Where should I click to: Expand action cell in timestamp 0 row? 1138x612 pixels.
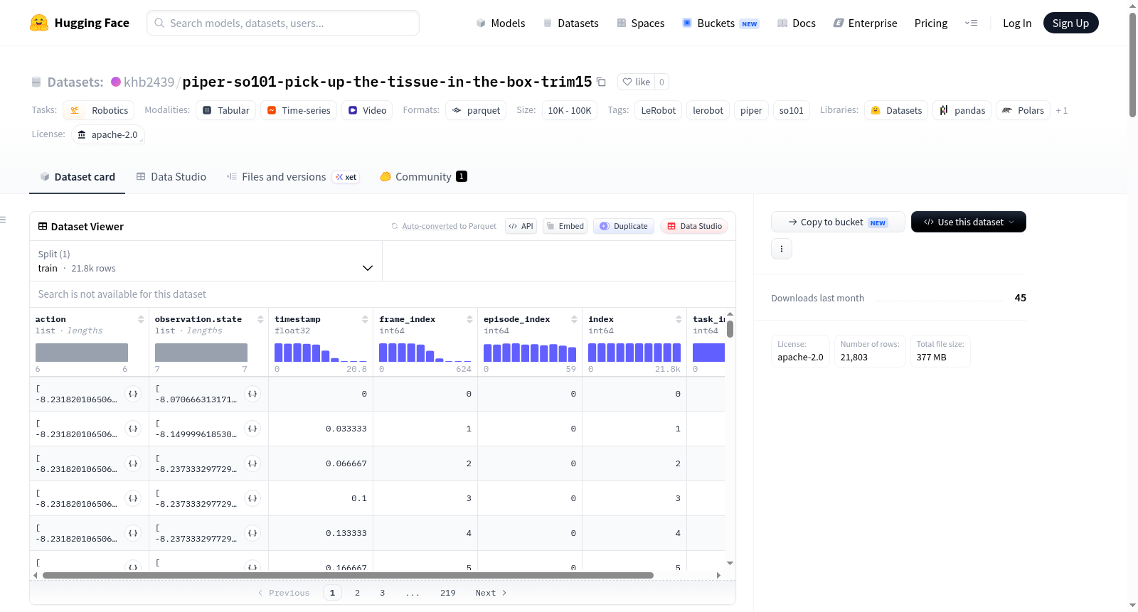tap(133, 394)
